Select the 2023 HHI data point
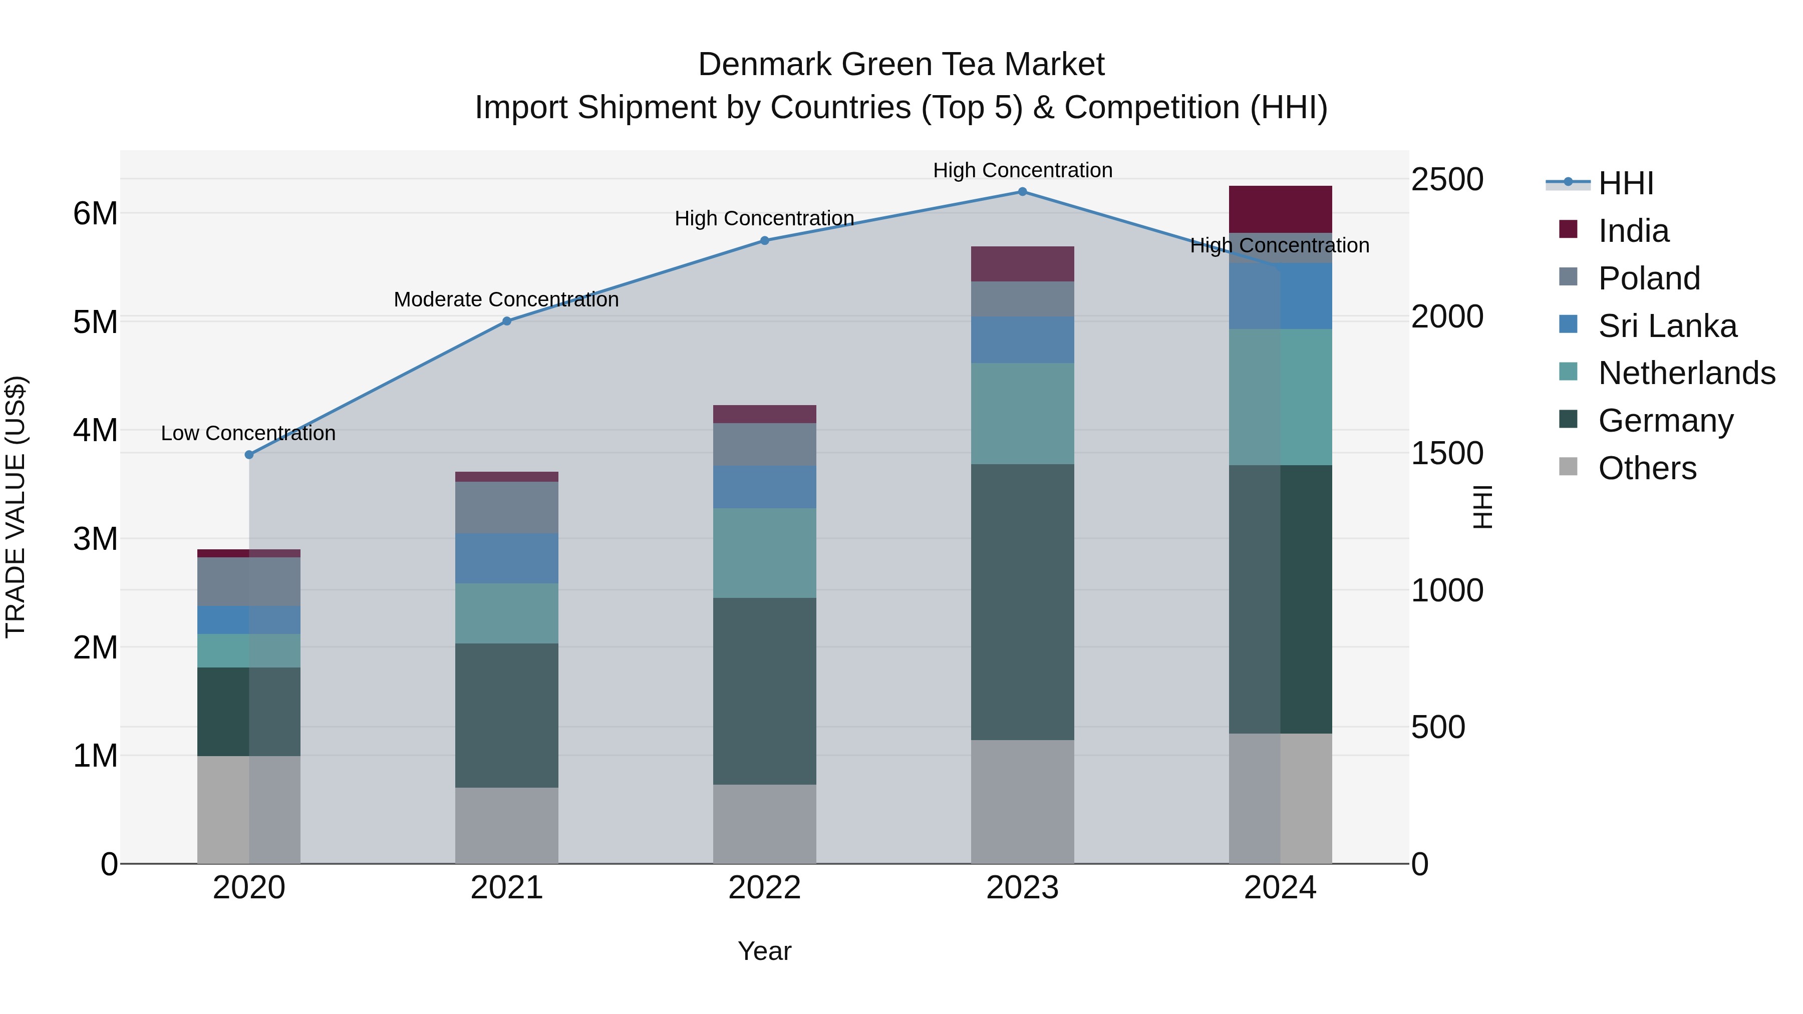Viewport: 1803px width, 1014px height. click(1023, 192)
